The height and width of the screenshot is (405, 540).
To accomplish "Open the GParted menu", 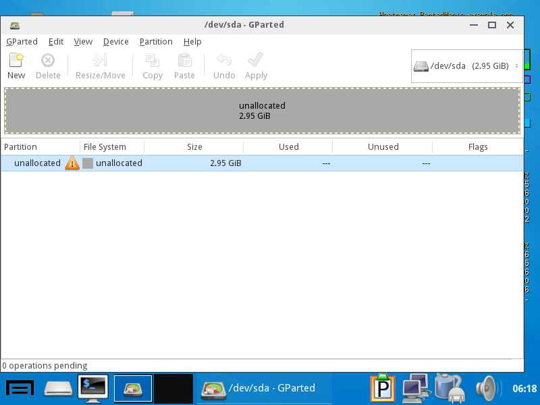I will click(22, 41).
